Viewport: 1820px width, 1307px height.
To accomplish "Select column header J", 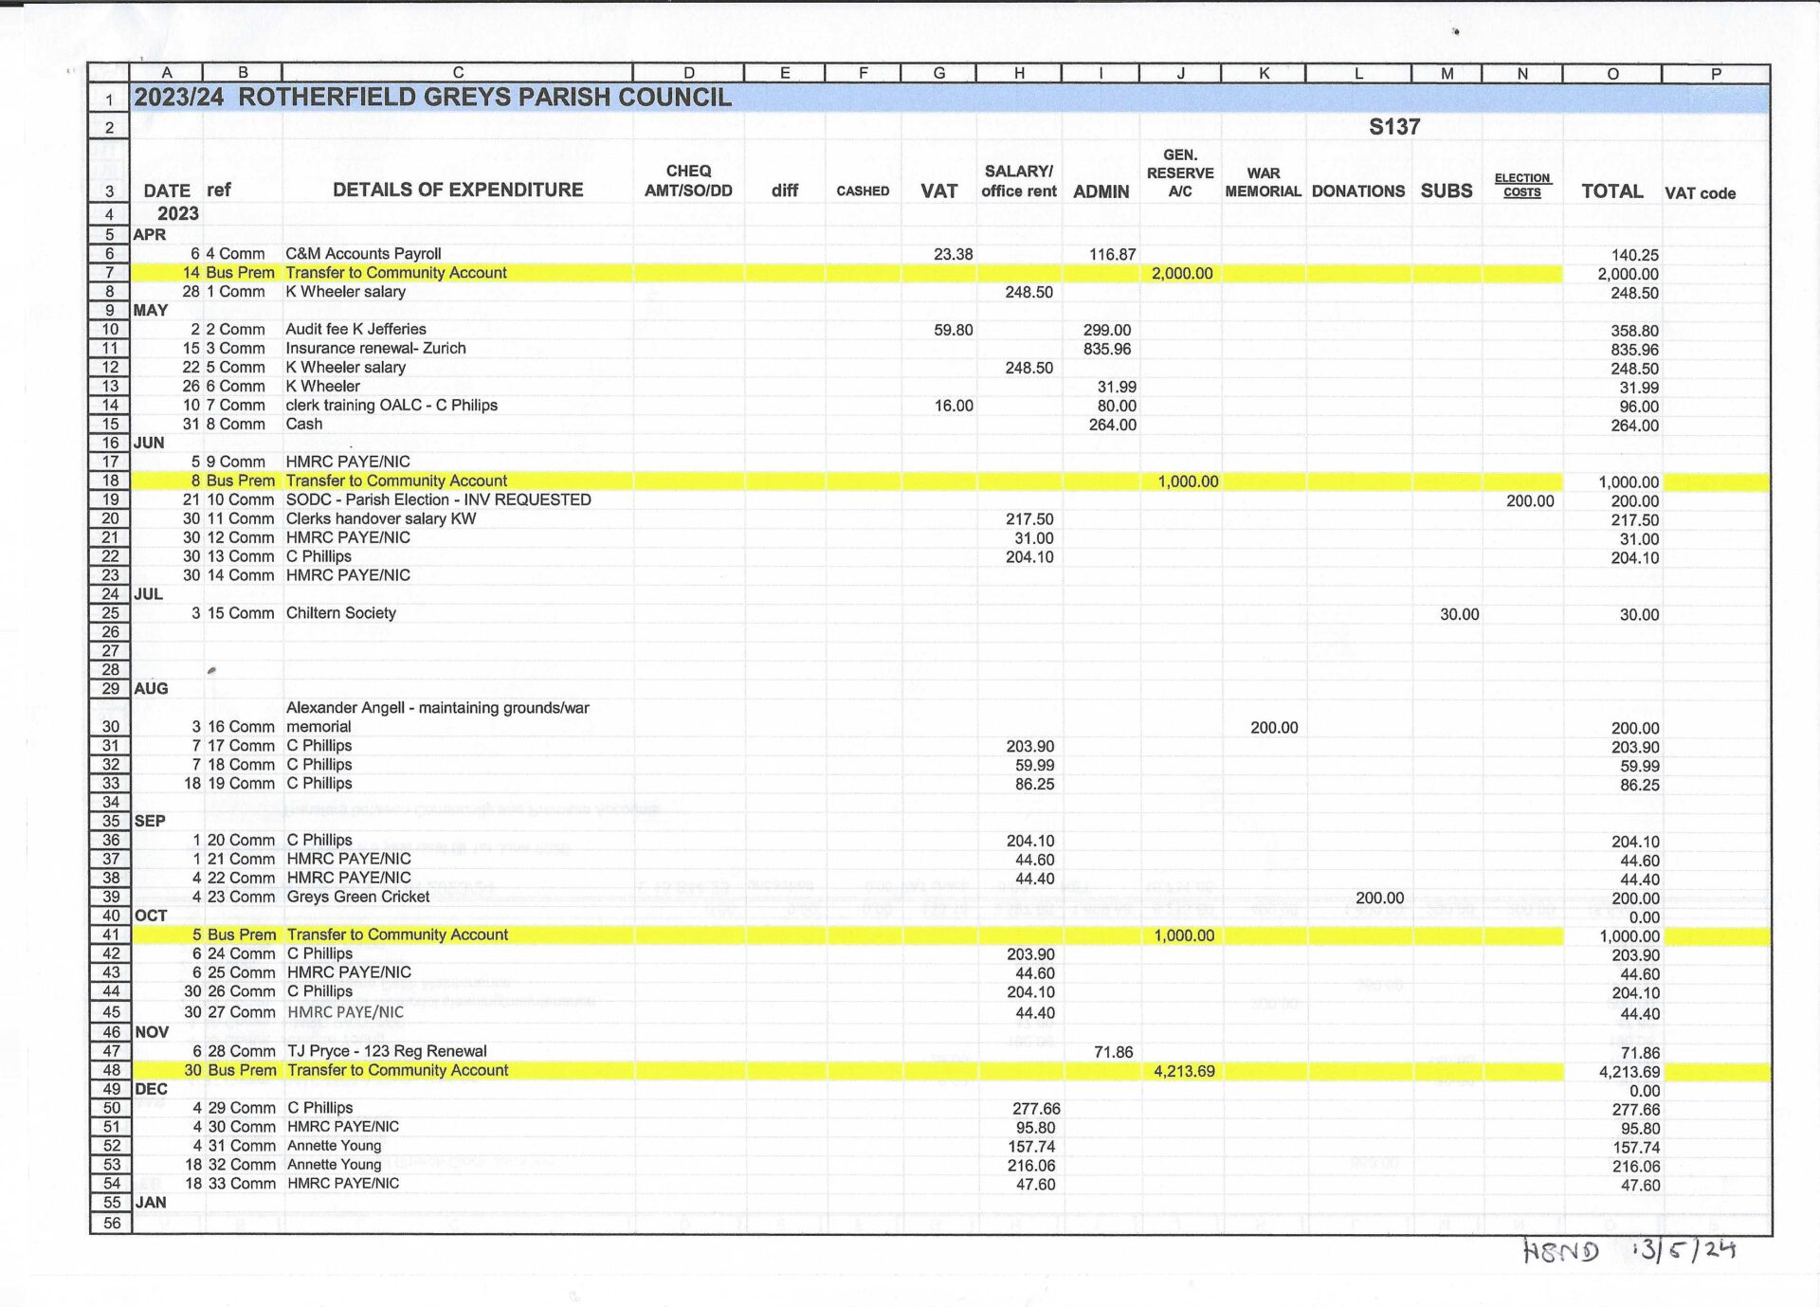I will [1180, 73].
